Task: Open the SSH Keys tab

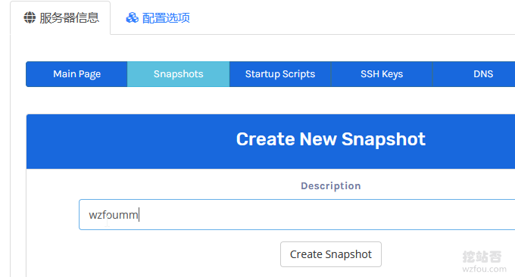Action: (x=382, y=74)
